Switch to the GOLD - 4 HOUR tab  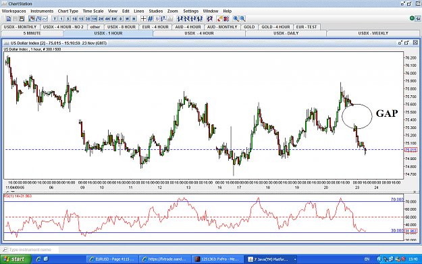[x=275, y=27]
